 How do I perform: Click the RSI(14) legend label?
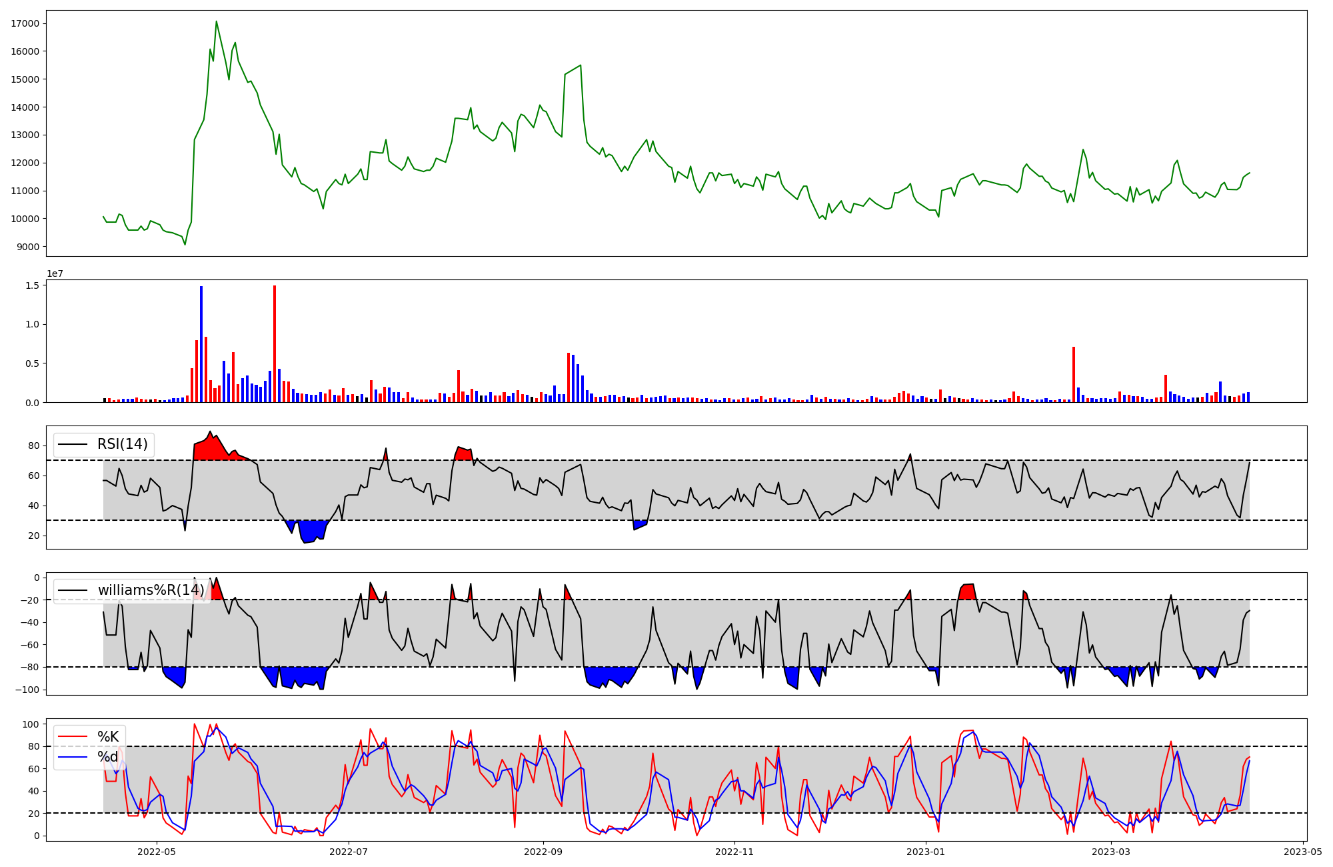tap(123, 444)
